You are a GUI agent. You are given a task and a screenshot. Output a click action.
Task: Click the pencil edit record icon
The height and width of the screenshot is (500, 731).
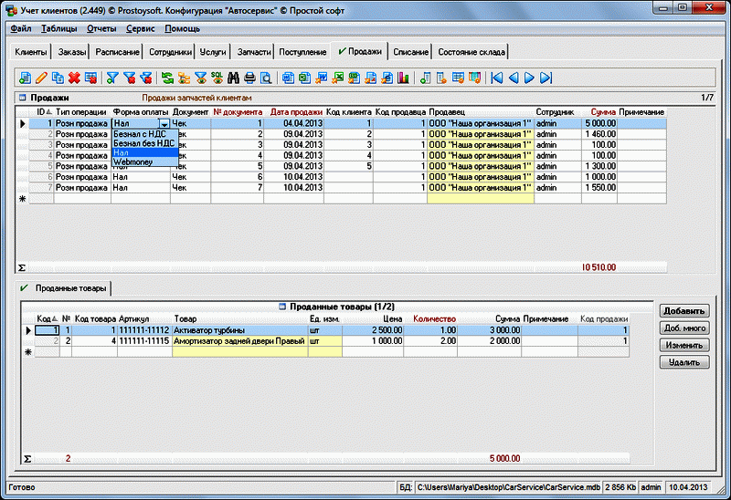[41, 78]
